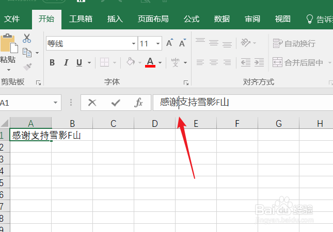333x232 pixels.
Task: Click cell A1 containing 感谢支持雪影F山
Action: click(x=31, y=135)
